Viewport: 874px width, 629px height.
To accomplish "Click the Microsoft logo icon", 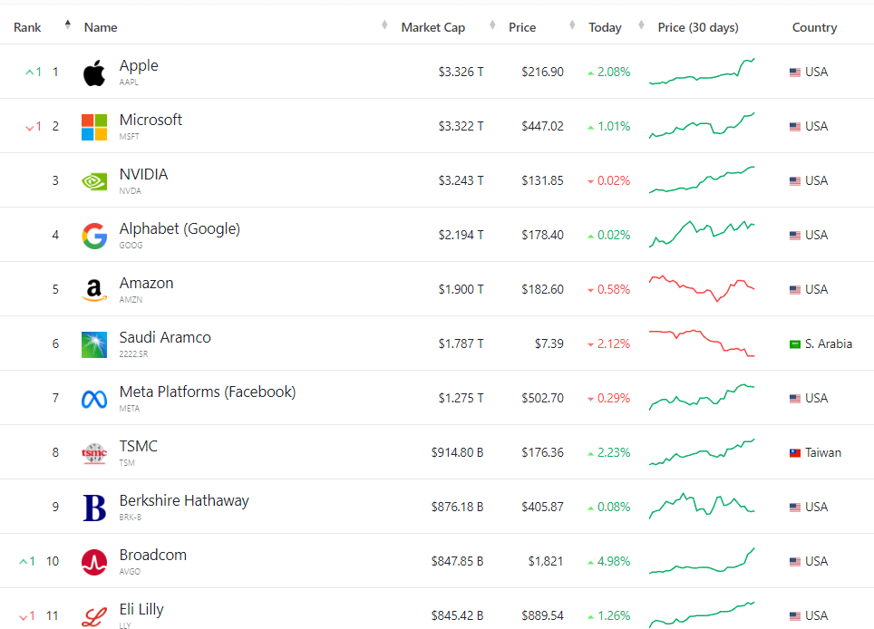I will 94,127.
